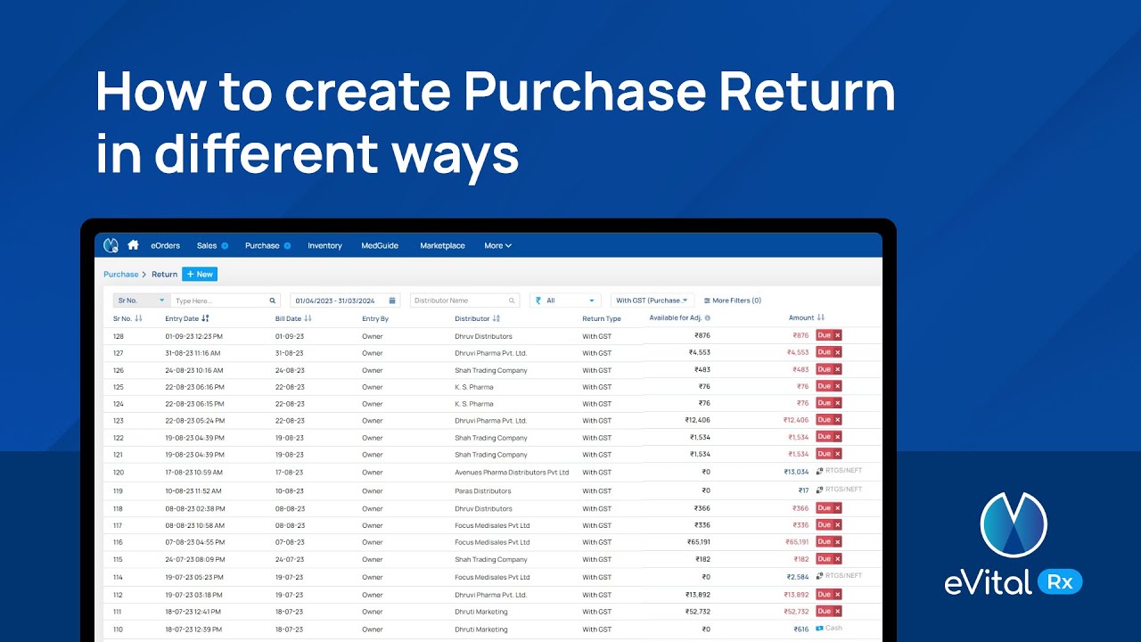The width and height of the screenshot is (1141, 642).
Task: Click the x on Due tag for row 128
Action: pyautogui.click(x=838, y=335)
